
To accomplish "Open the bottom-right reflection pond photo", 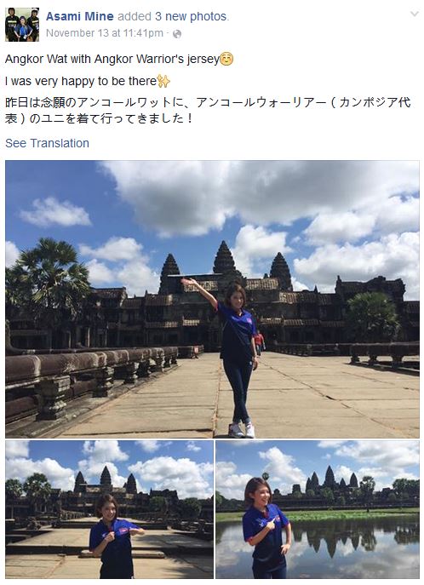I will pyautogui.click(x=318, y=509).
